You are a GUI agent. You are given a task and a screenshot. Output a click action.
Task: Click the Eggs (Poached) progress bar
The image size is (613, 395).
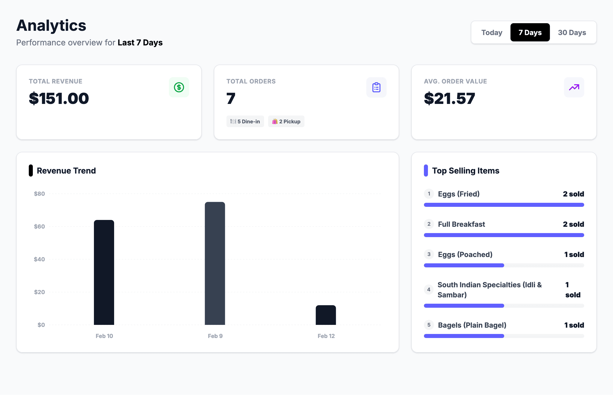click(x=504, y=265)
